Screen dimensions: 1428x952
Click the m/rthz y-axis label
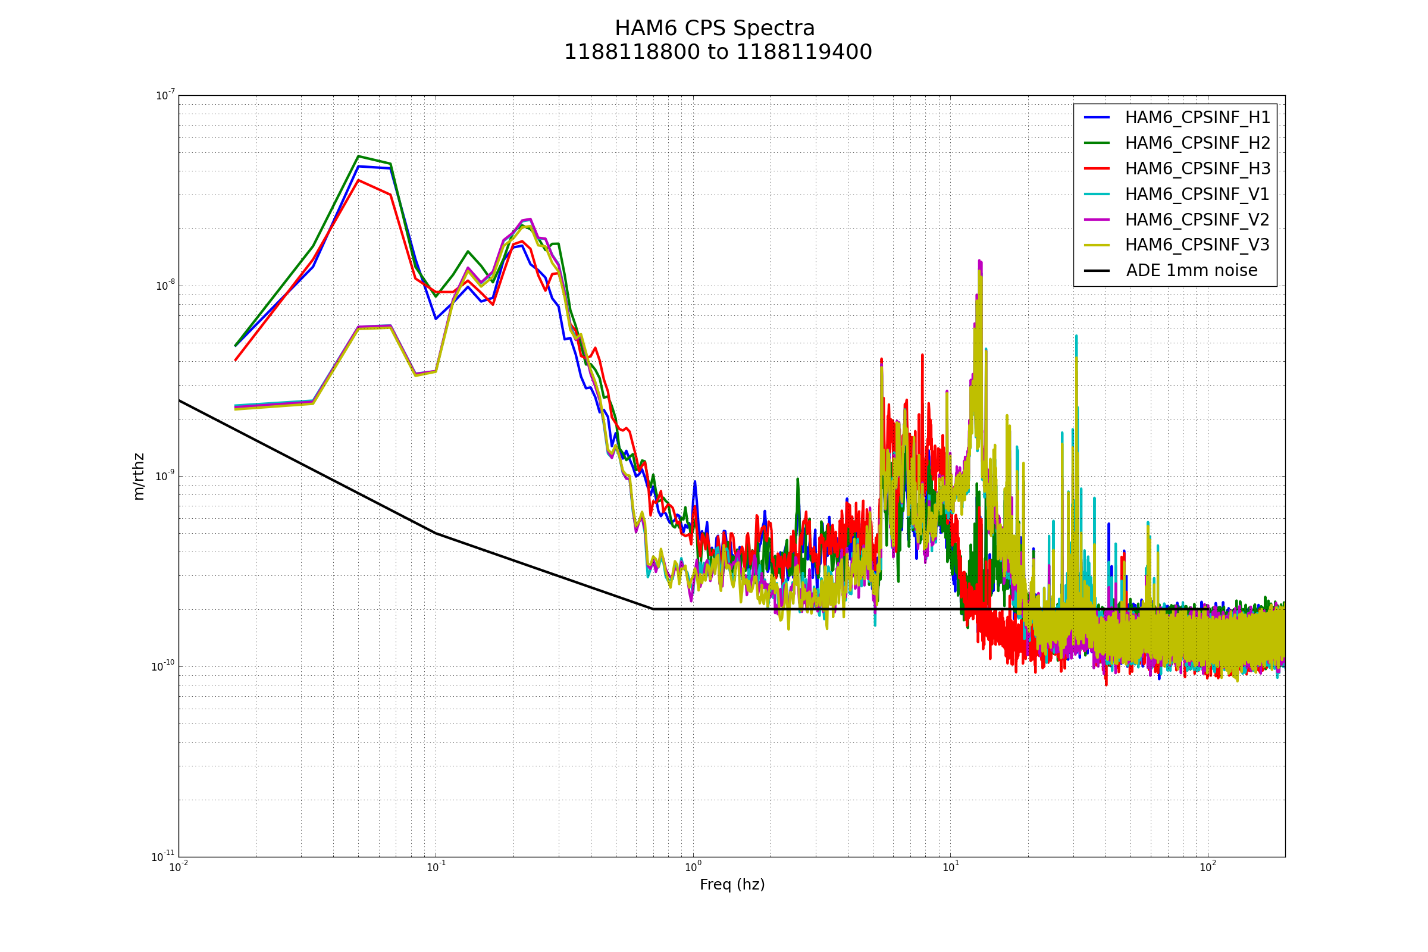point(139,477)
